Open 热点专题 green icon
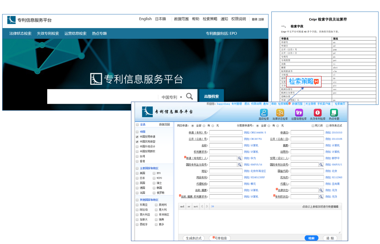 click(x=334, y=113)
